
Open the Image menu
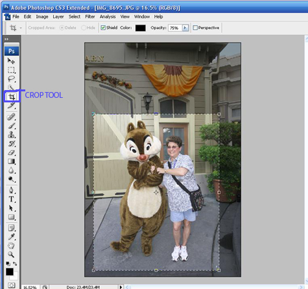click(x=42, y=17)
